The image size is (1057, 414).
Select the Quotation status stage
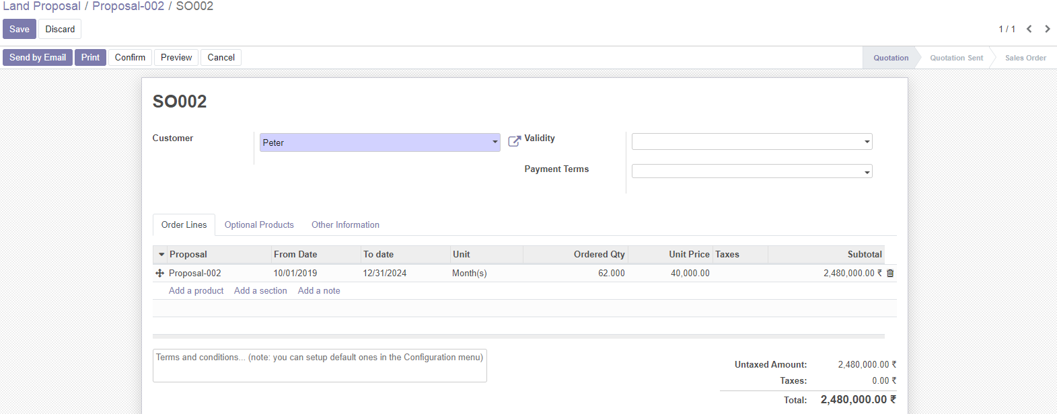click(x=890, y=58)
